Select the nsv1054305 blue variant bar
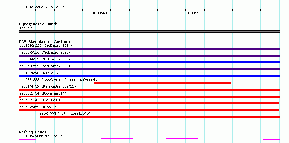This screenshot has height=143, width=289. point(149,76)
